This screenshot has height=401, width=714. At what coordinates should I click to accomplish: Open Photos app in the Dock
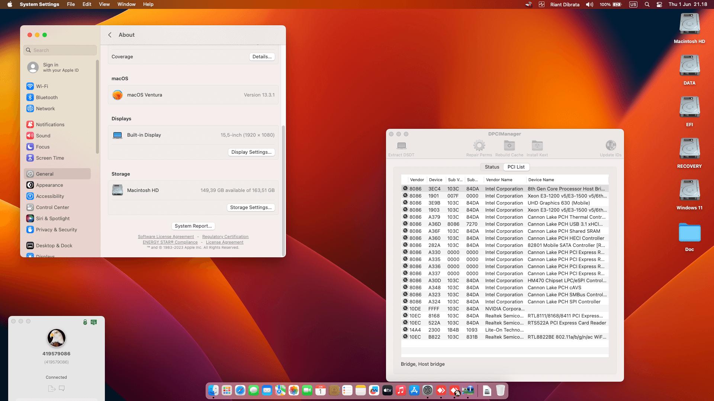point(294,390)
